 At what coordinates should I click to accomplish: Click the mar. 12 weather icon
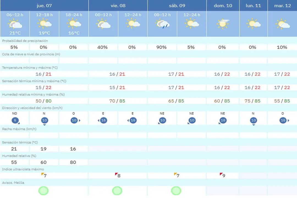[282, 24]
